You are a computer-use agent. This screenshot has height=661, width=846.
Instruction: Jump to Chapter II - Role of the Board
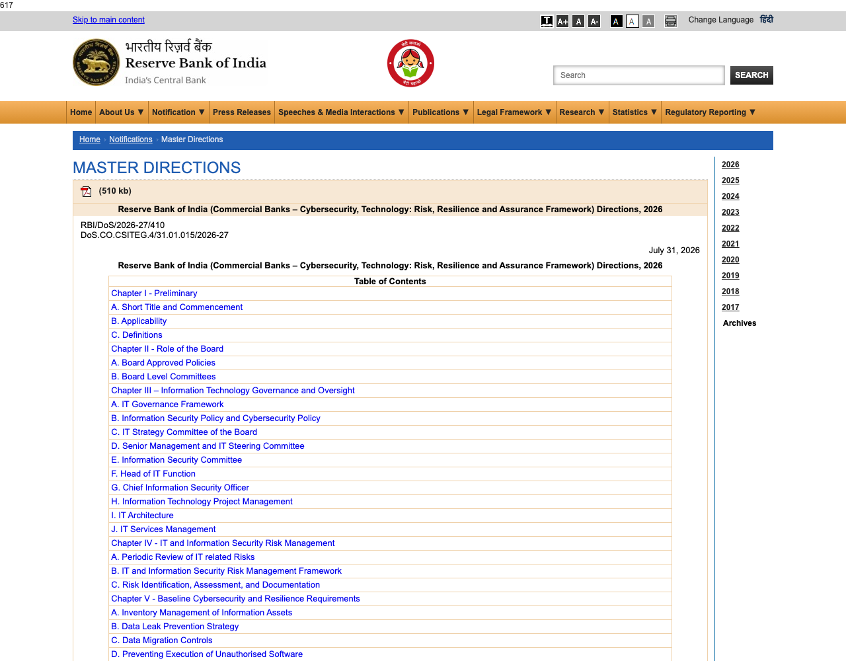(x=167, y=349)
